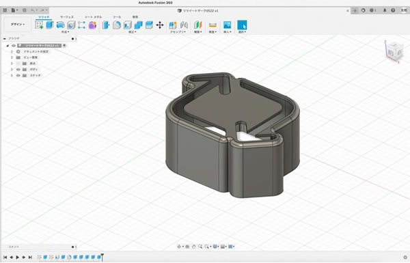Switch to the シートメタル tab
The image size is (410, 263).
(x=94, y=16)
